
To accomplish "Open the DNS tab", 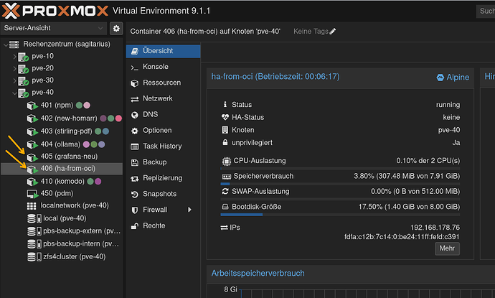I will pyautogui.click(x=163, y=114).
